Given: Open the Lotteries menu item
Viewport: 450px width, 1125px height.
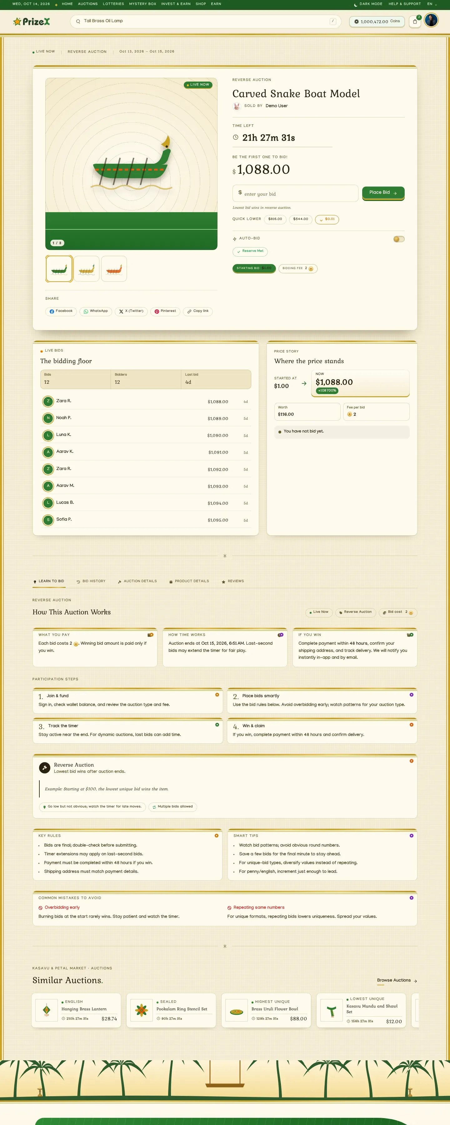Looking at the screenshot, I should (113, 4).
